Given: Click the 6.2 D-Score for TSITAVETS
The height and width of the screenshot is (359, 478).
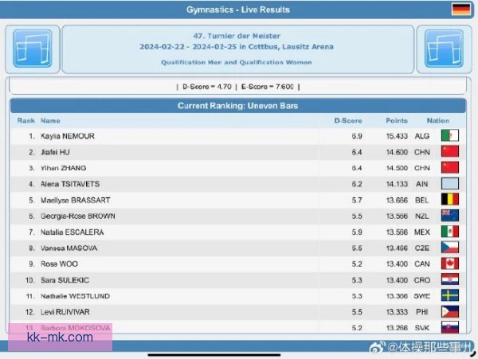Looking at the screenshot, I should point(357,184).
